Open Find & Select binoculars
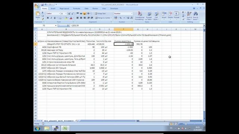This screenshot has height=134, width=239. [195, 16]
